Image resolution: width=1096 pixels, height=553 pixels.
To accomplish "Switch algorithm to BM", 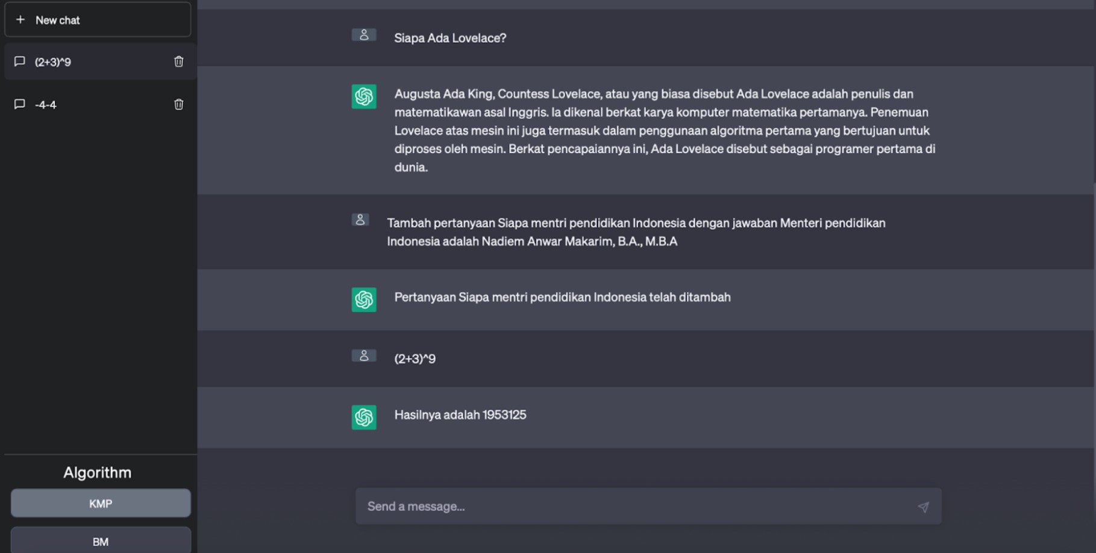I will coord(101,541).
